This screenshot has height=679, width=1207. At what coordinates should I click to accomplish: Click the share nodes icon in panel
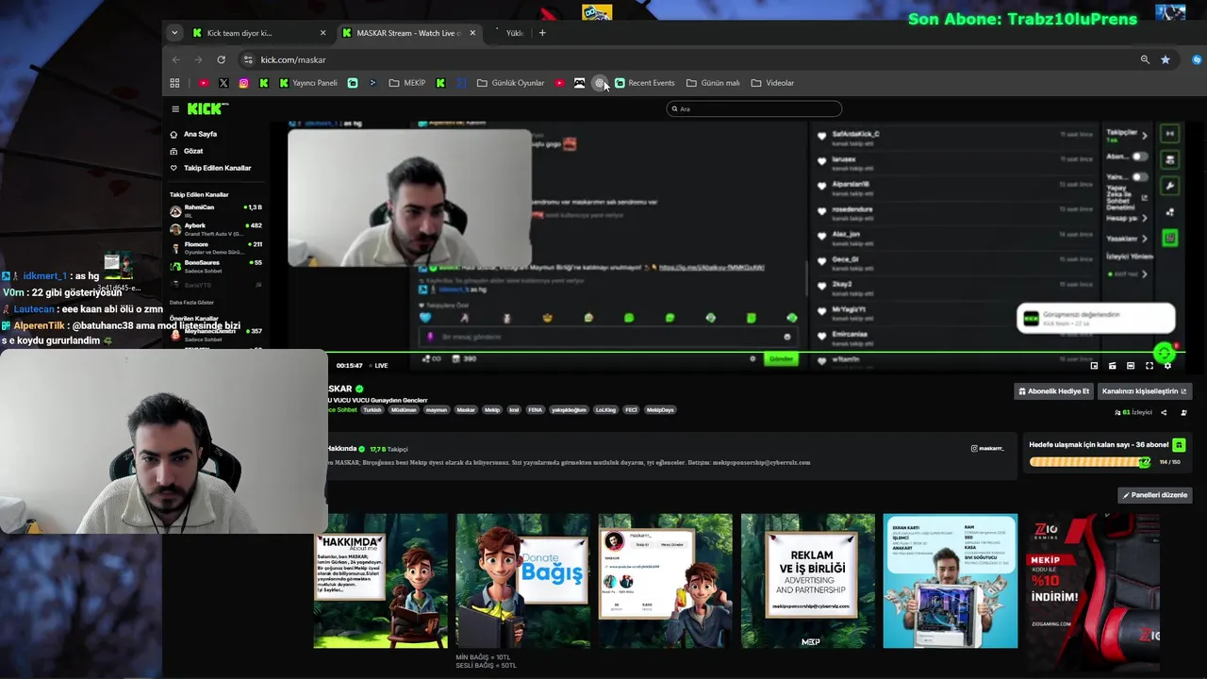pos(1170,212)
